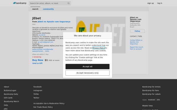Screen dimensions: 177x110
Task: Open Buttons/Logos footer link
Action: click(x=10, y=90)
